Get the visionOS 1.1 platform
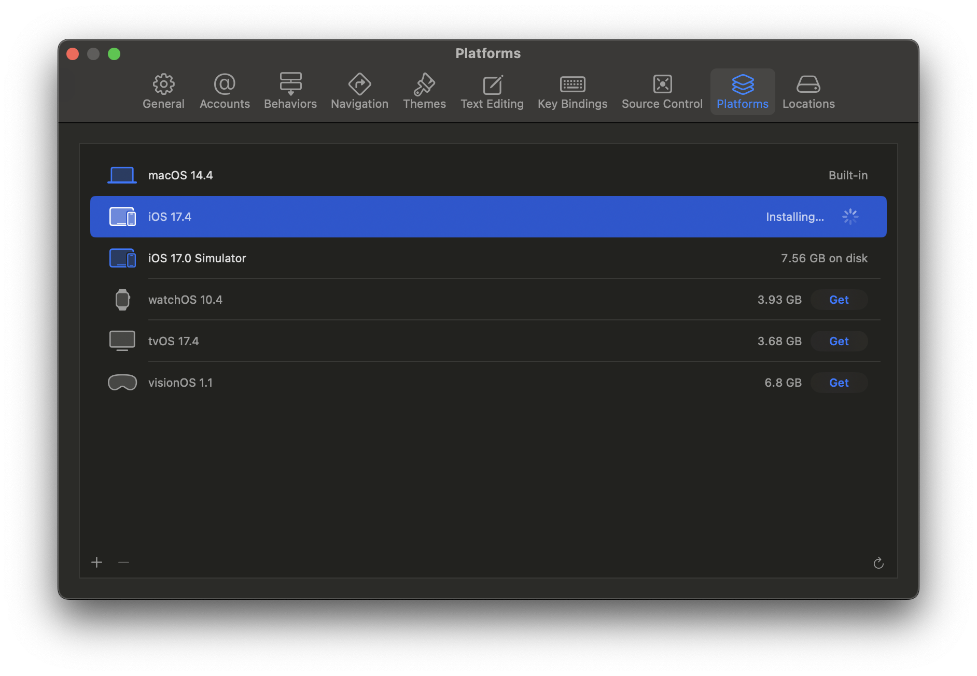Image resolution: width=977 pixels, height=676 pixels. [839, 383]
